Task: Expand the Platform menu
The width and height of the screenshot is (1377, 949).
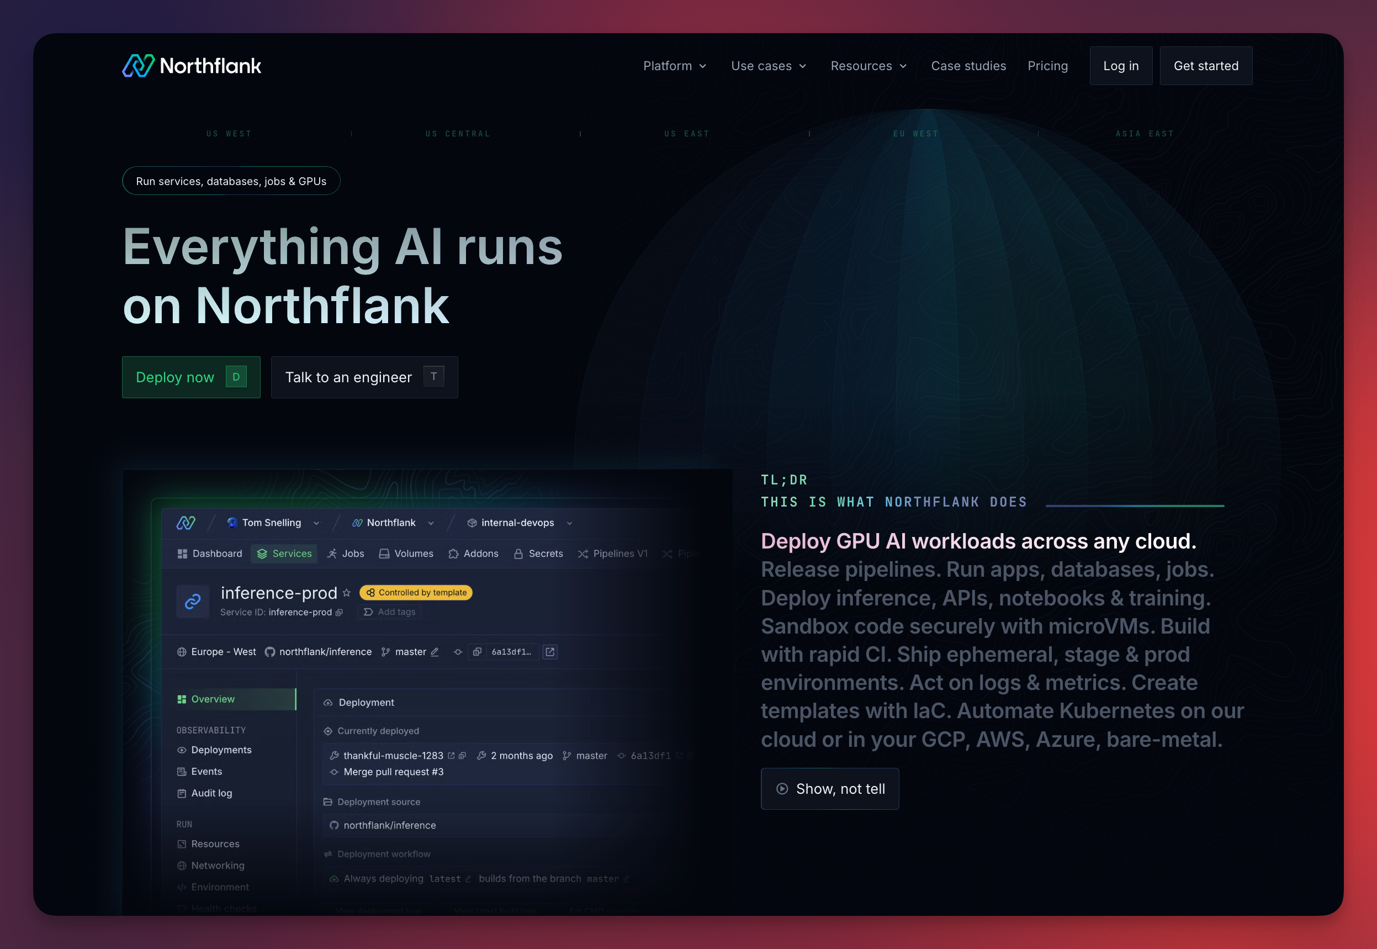Action: tap(675, 65)
